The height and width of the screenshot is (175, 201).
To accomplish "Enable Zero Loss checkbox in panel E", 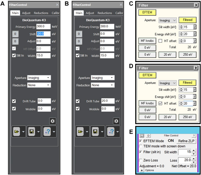I will (141, 160).
